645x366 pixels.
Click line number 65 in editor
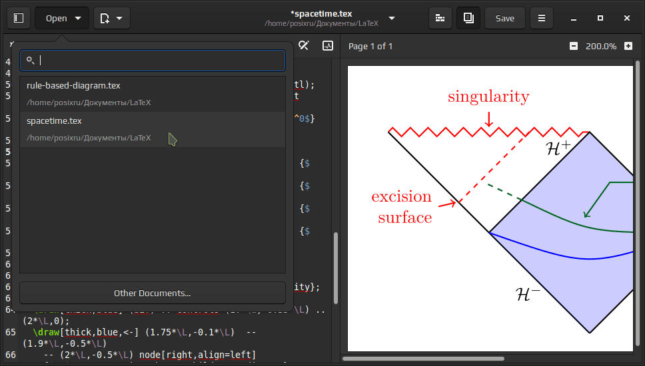[11, 332]
